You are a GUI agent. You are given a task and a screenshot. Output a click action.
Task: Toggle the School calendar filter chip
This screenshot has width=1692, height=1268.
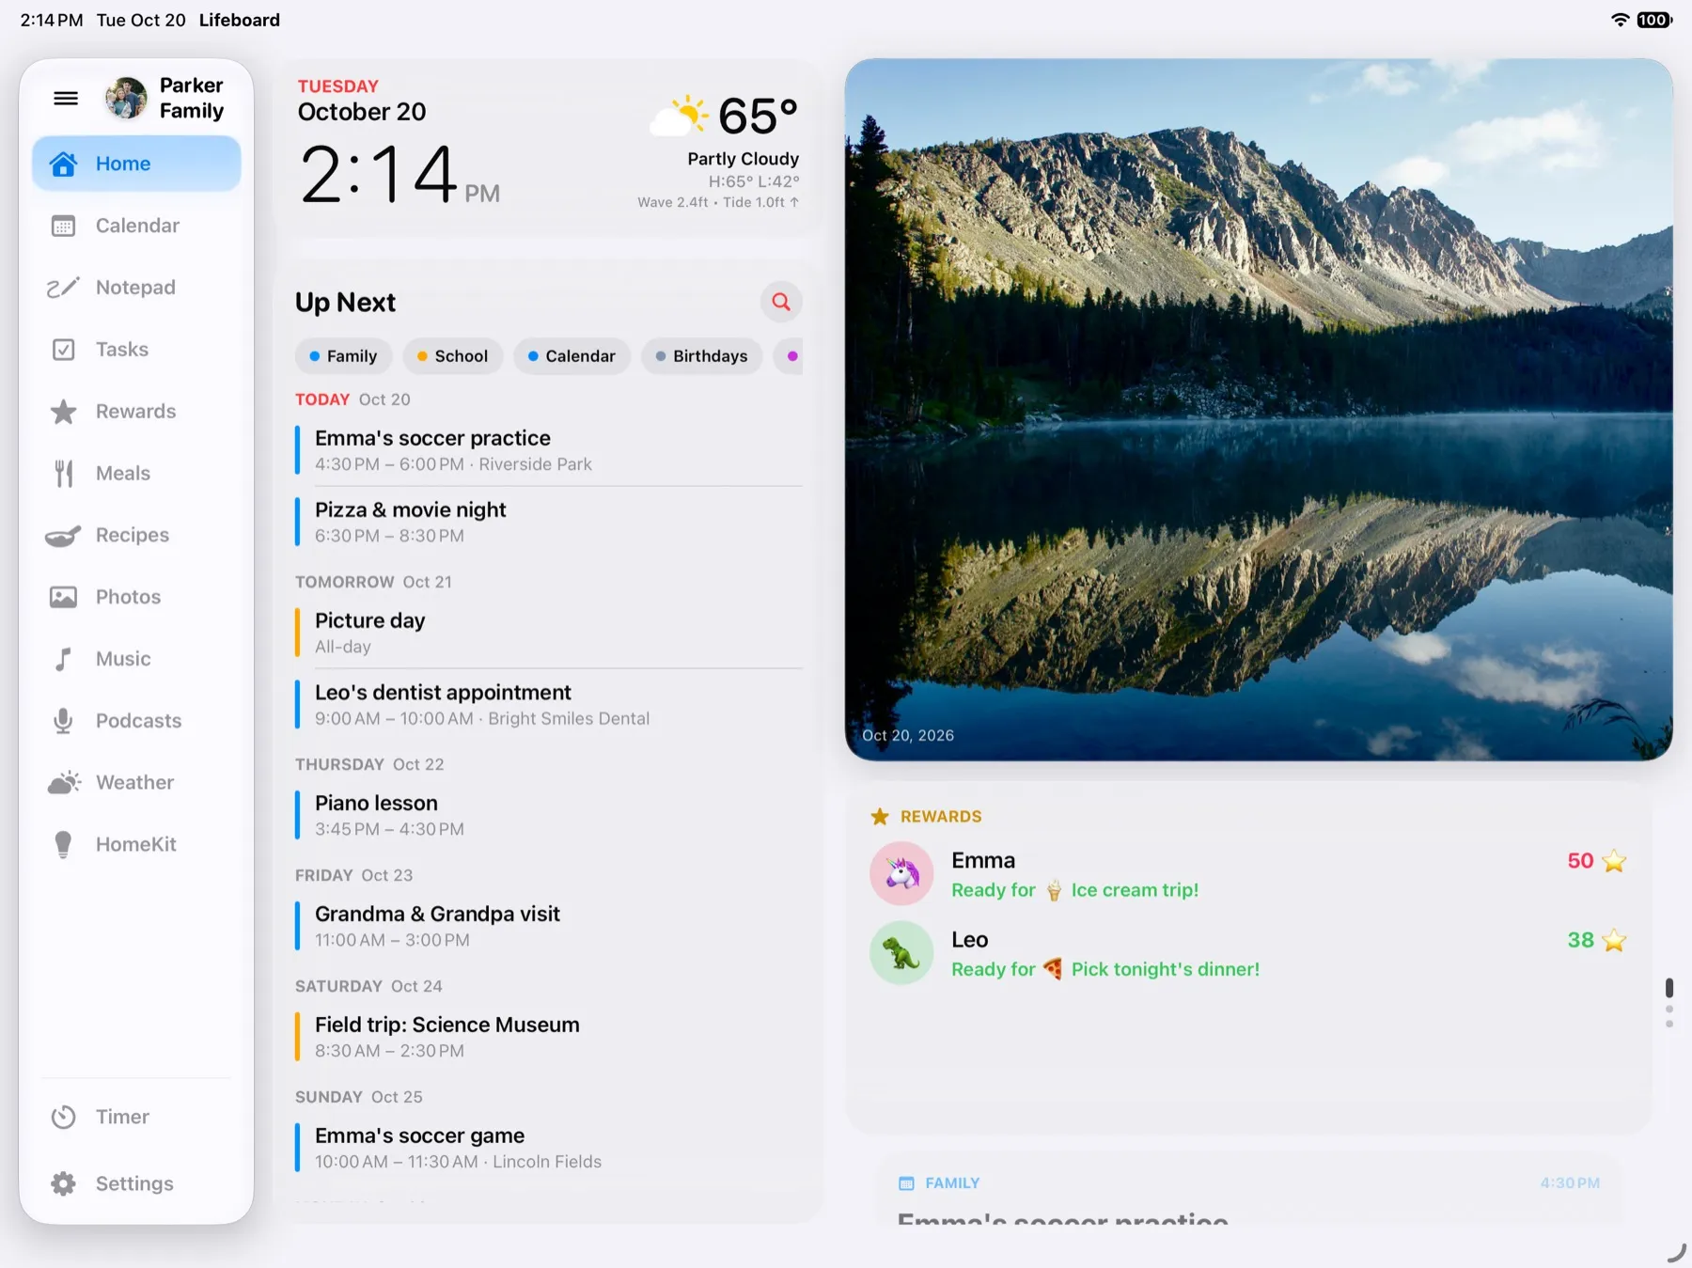coord(452,356)
